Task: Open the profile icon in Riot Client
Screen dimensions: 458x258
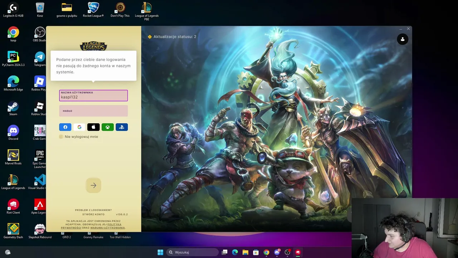Action: [403, 39]
